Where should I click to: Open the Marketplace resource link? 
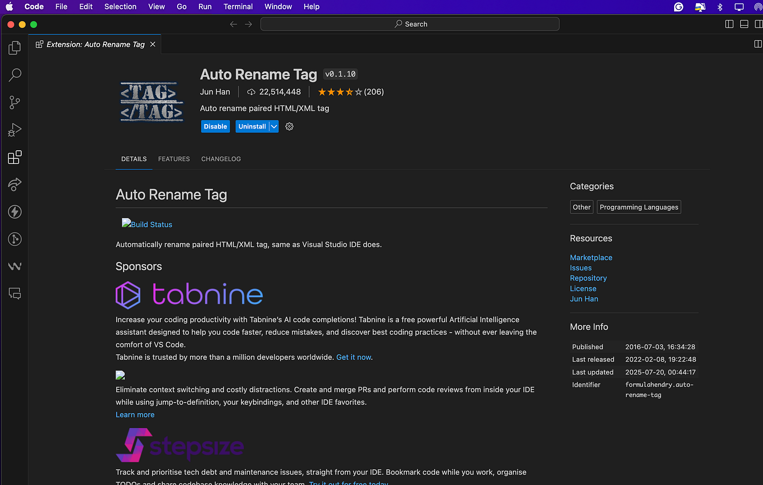click(x=591, y=257)
